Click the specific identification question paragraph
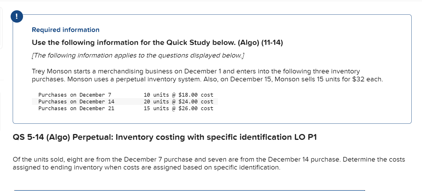422x191 pixels. 209,163
